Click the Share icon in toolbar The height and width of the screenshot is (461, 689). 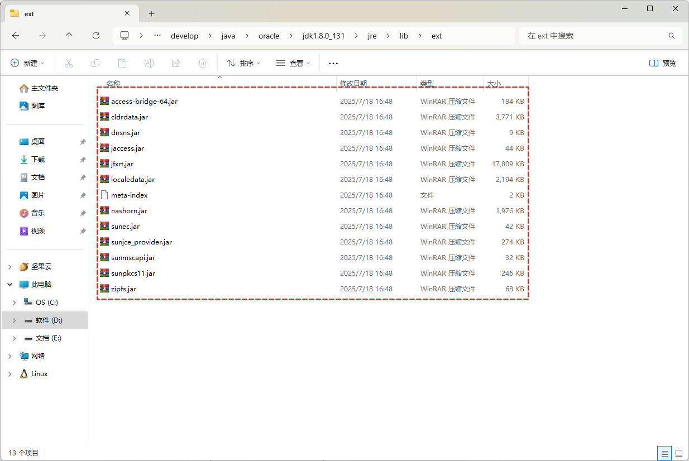click(x=176, y=64)
